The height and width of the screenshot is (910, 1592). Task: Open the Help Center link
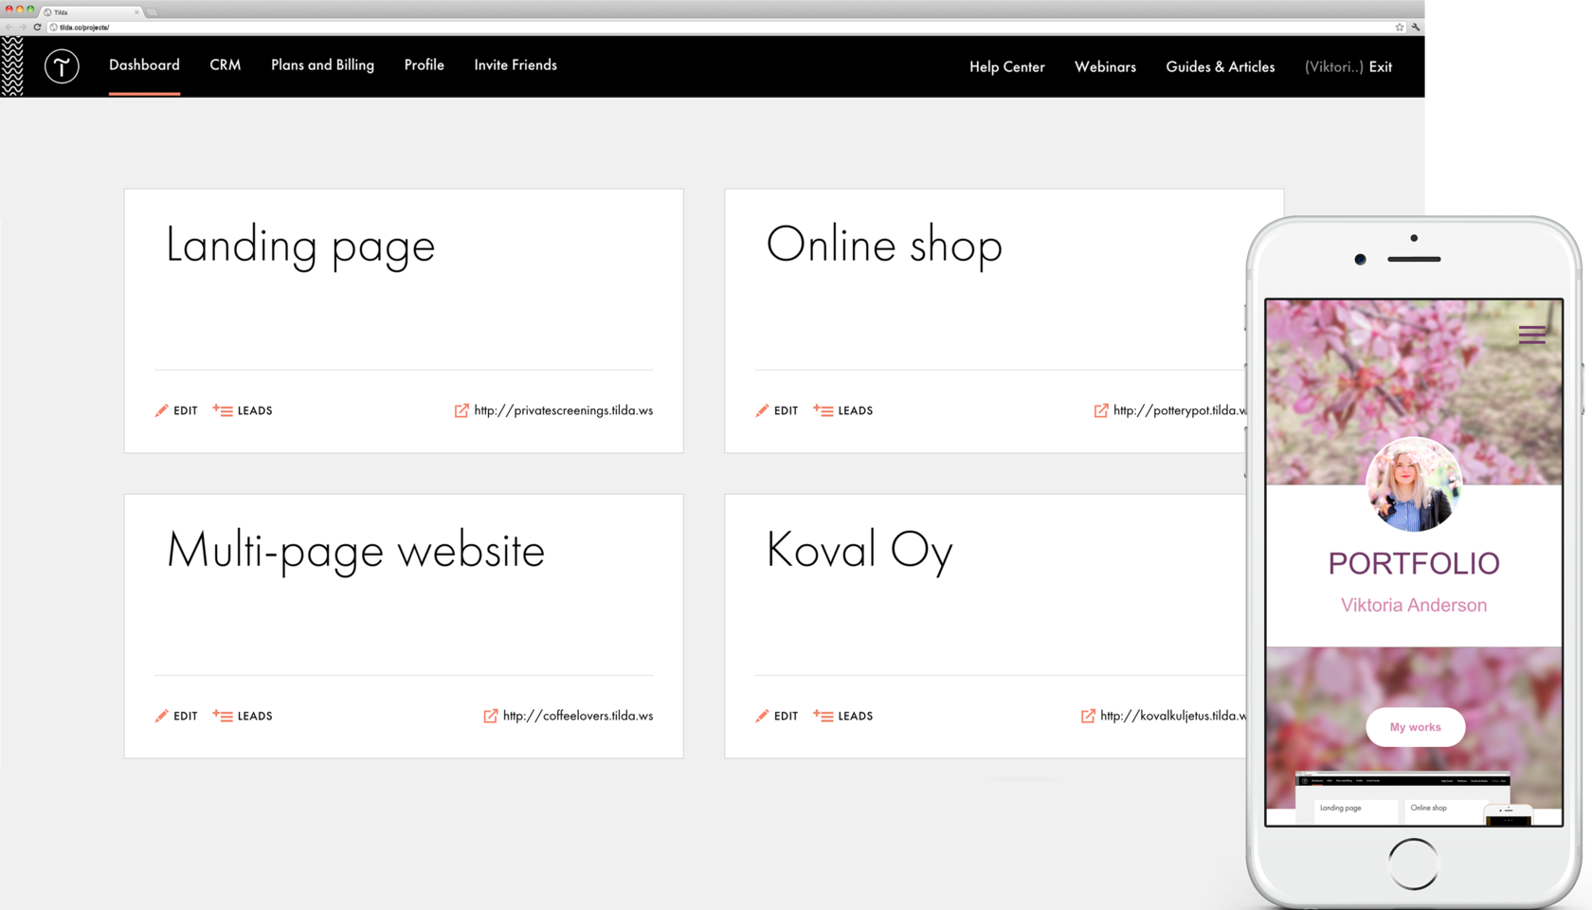1006,67
